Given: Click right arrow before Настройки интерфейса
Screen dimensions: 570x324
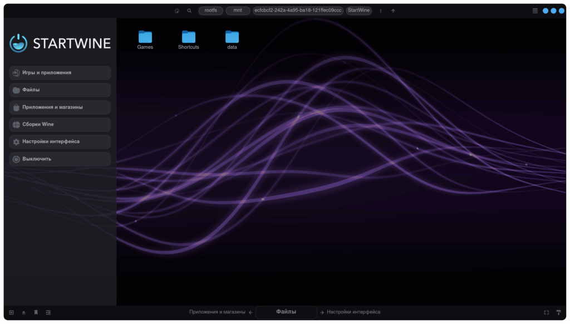Looking at the screenshot, I should (x=322, y=312).
